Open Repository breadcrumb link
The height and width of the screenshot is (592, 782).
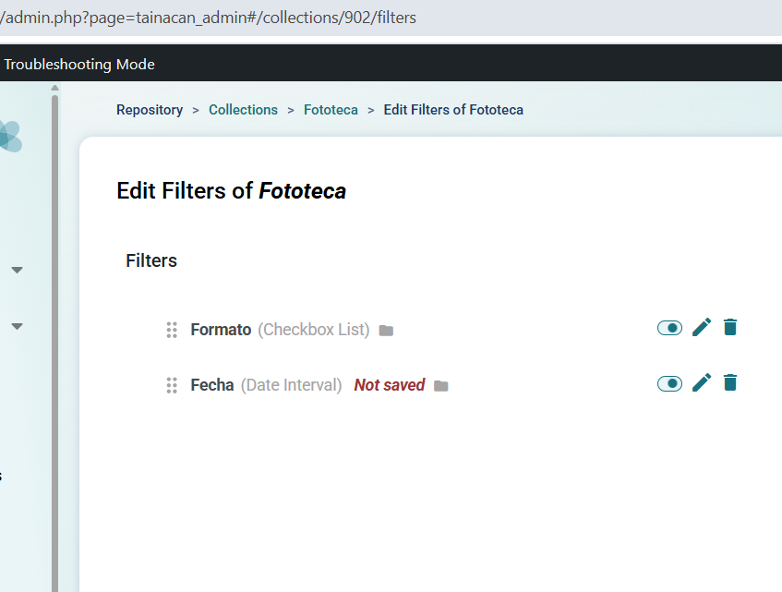(150, 110)
